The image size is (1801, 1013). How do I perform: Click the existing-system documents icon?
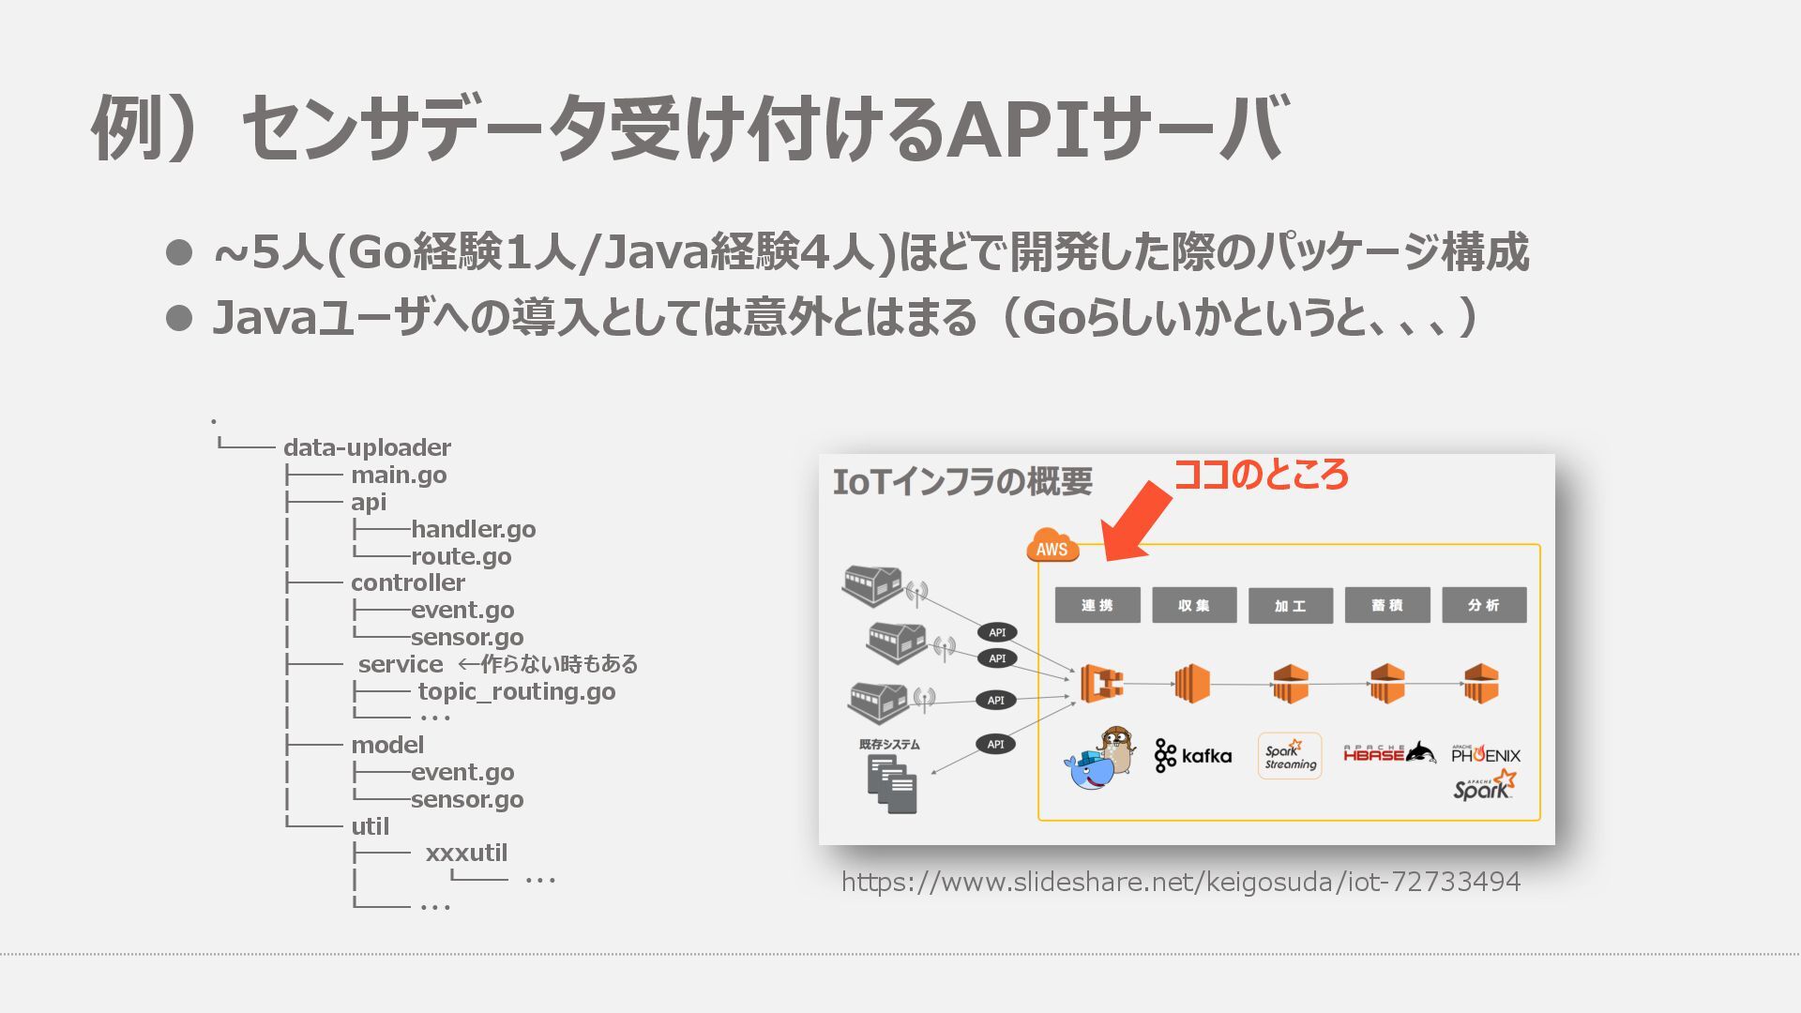tap(891, 784)
